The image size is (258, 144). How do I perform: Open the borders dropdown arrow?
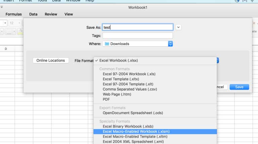[x=14, y=32]
